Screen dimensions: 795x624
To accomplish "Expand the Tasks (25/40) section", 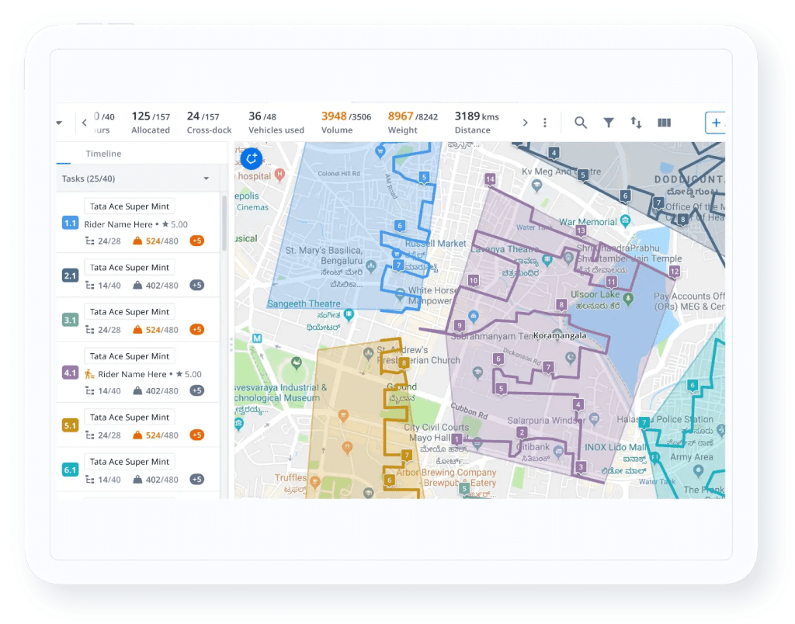I will point(207,179).
